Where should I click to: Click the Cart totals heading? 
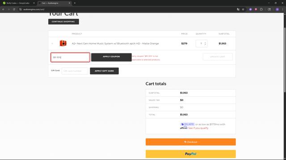point(156,84)
